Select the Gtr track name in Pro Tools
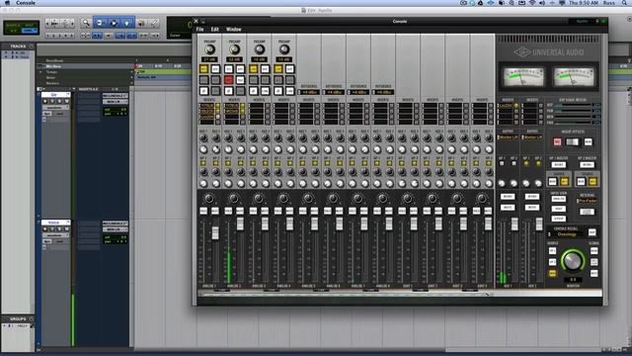The width and height of the screenshot is (632, 356). pos(53,95)
